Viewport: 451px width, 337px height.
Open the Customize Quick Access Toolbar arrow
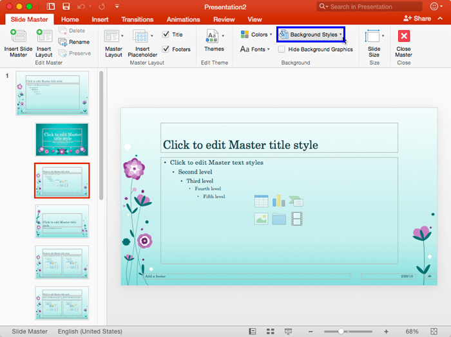pos(117,6)
